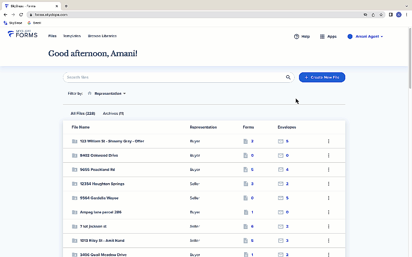
Task: Click file name 3406 Quail Meadow Drive
Action: point(103,255)
